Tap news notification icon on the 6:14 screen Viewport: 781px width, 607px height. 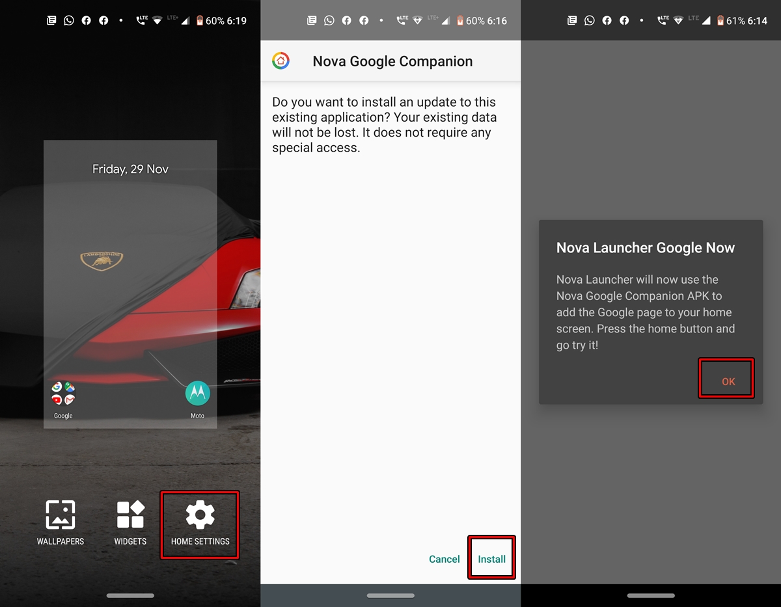[572, 21]
